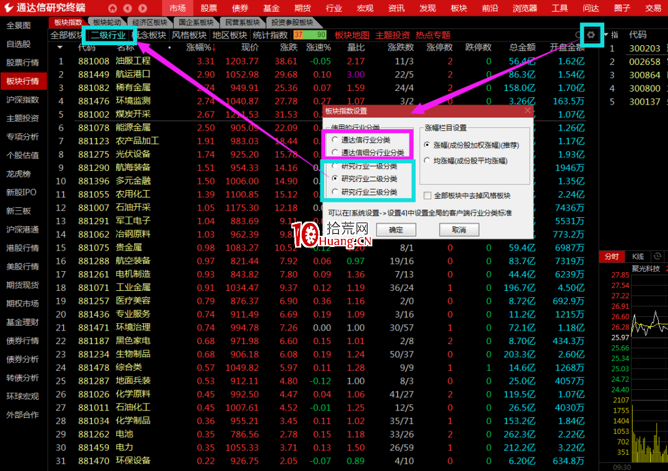The width and height of the screenshot is (668, 471).
Task: Switch to the 经济区板块 tab
Action: pyautogui.click(x=150, y=22)
